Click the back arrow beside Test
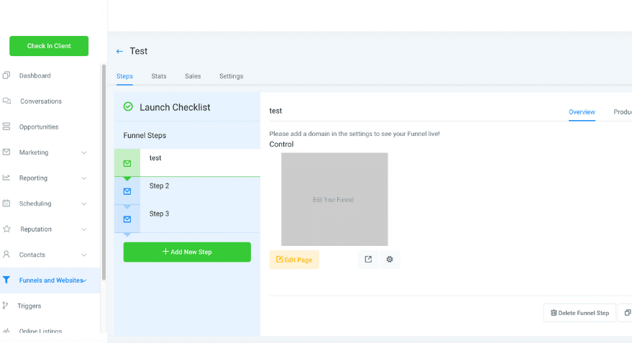 119,52
